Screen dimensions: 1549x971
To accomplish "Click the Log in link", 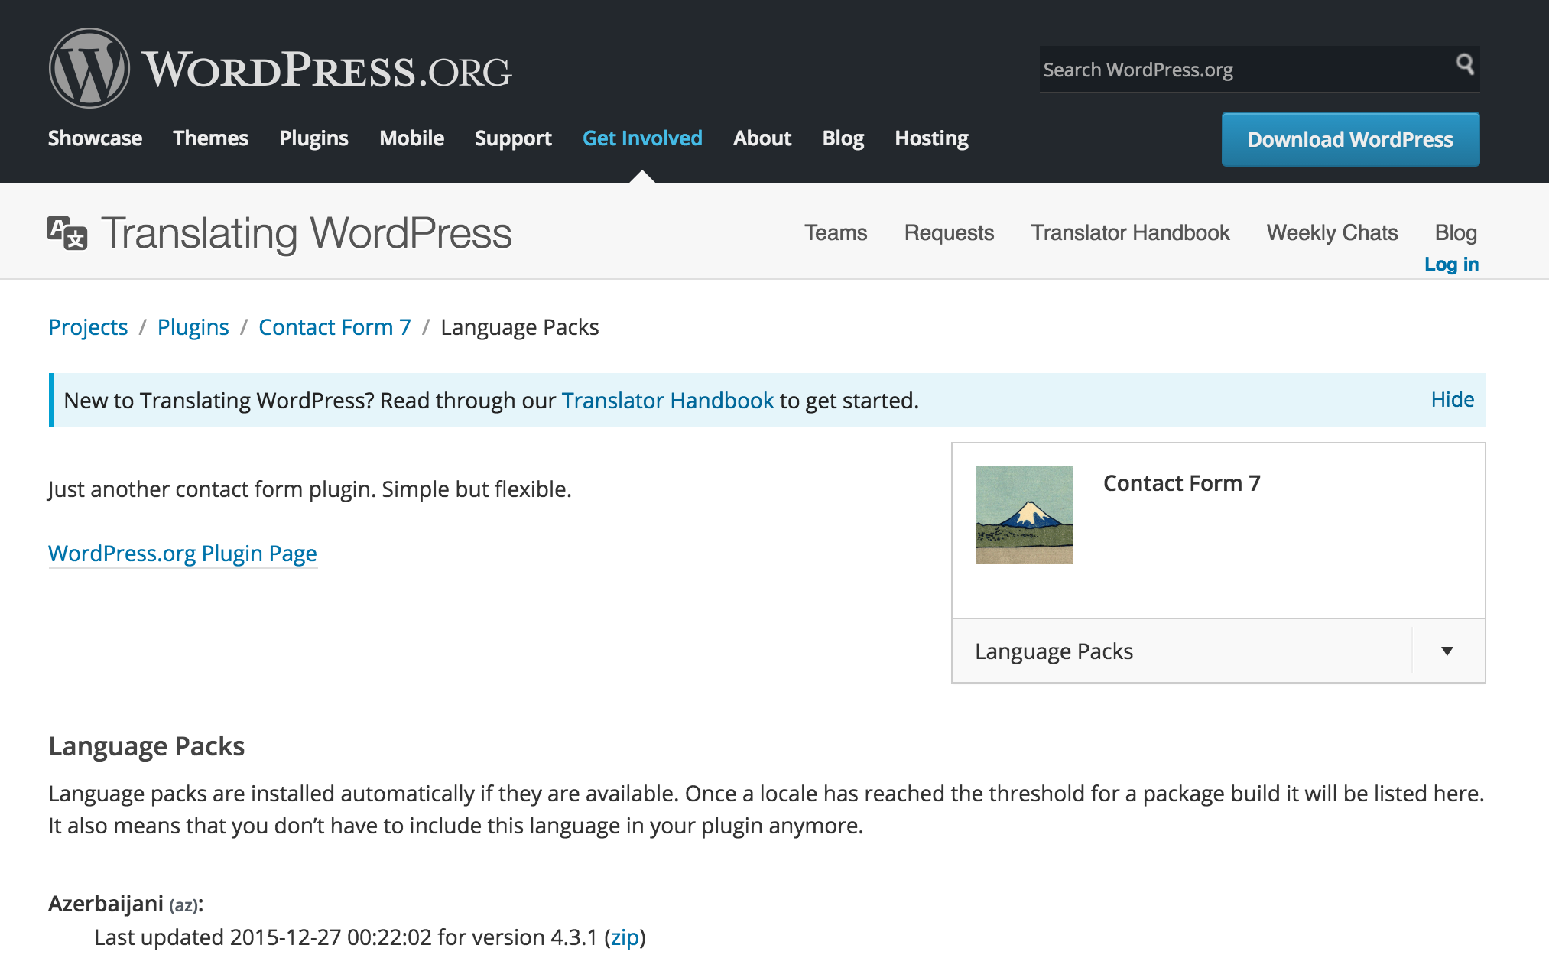I will coord(1451,264).
